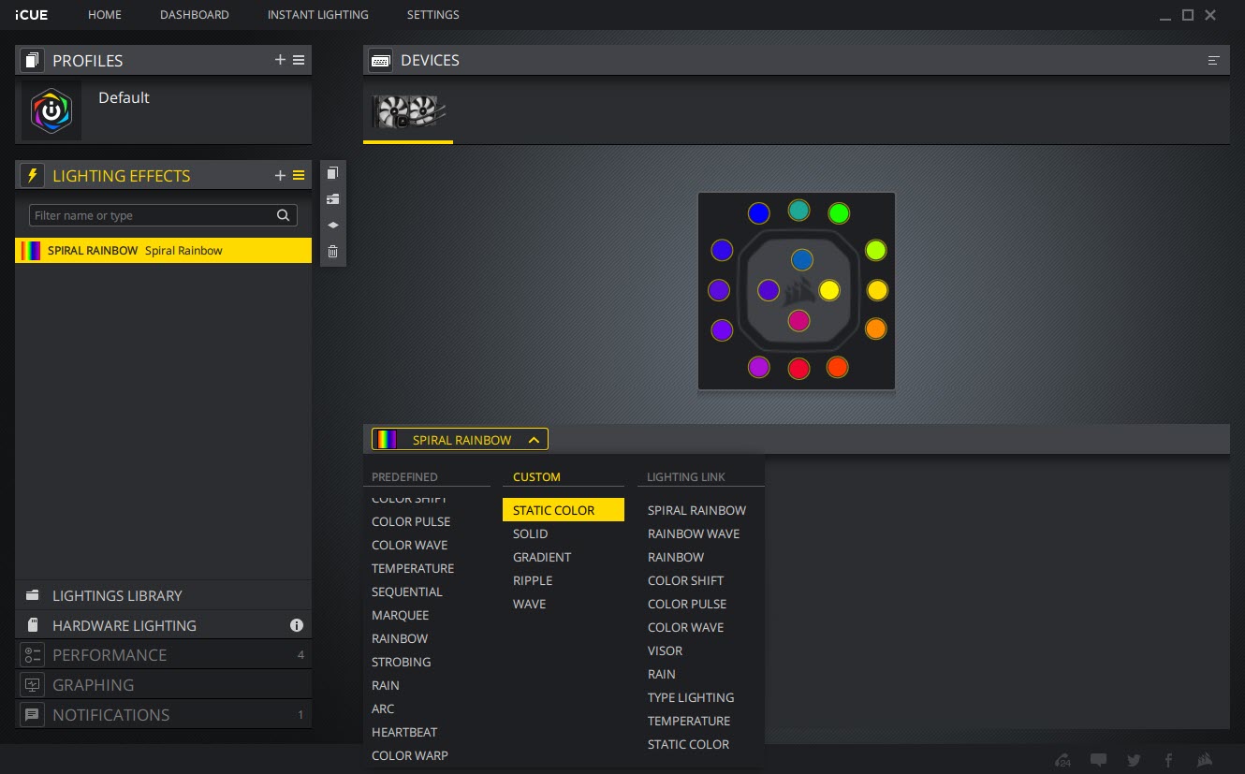Select Lighting Link Static Color

click(688, 744)
